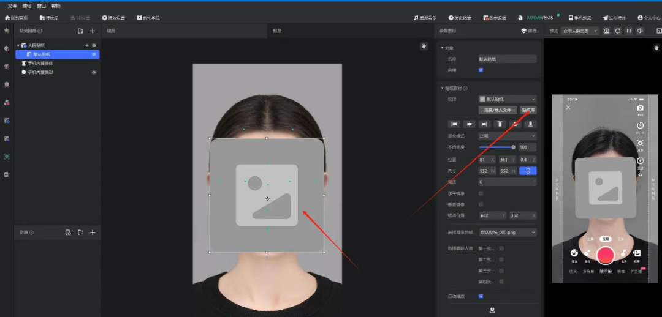Image resolution: width=662 pixels, height=317 pixels.
Task: Open the 混合模式 blend mode dropdown
Action: coord(507,136)
